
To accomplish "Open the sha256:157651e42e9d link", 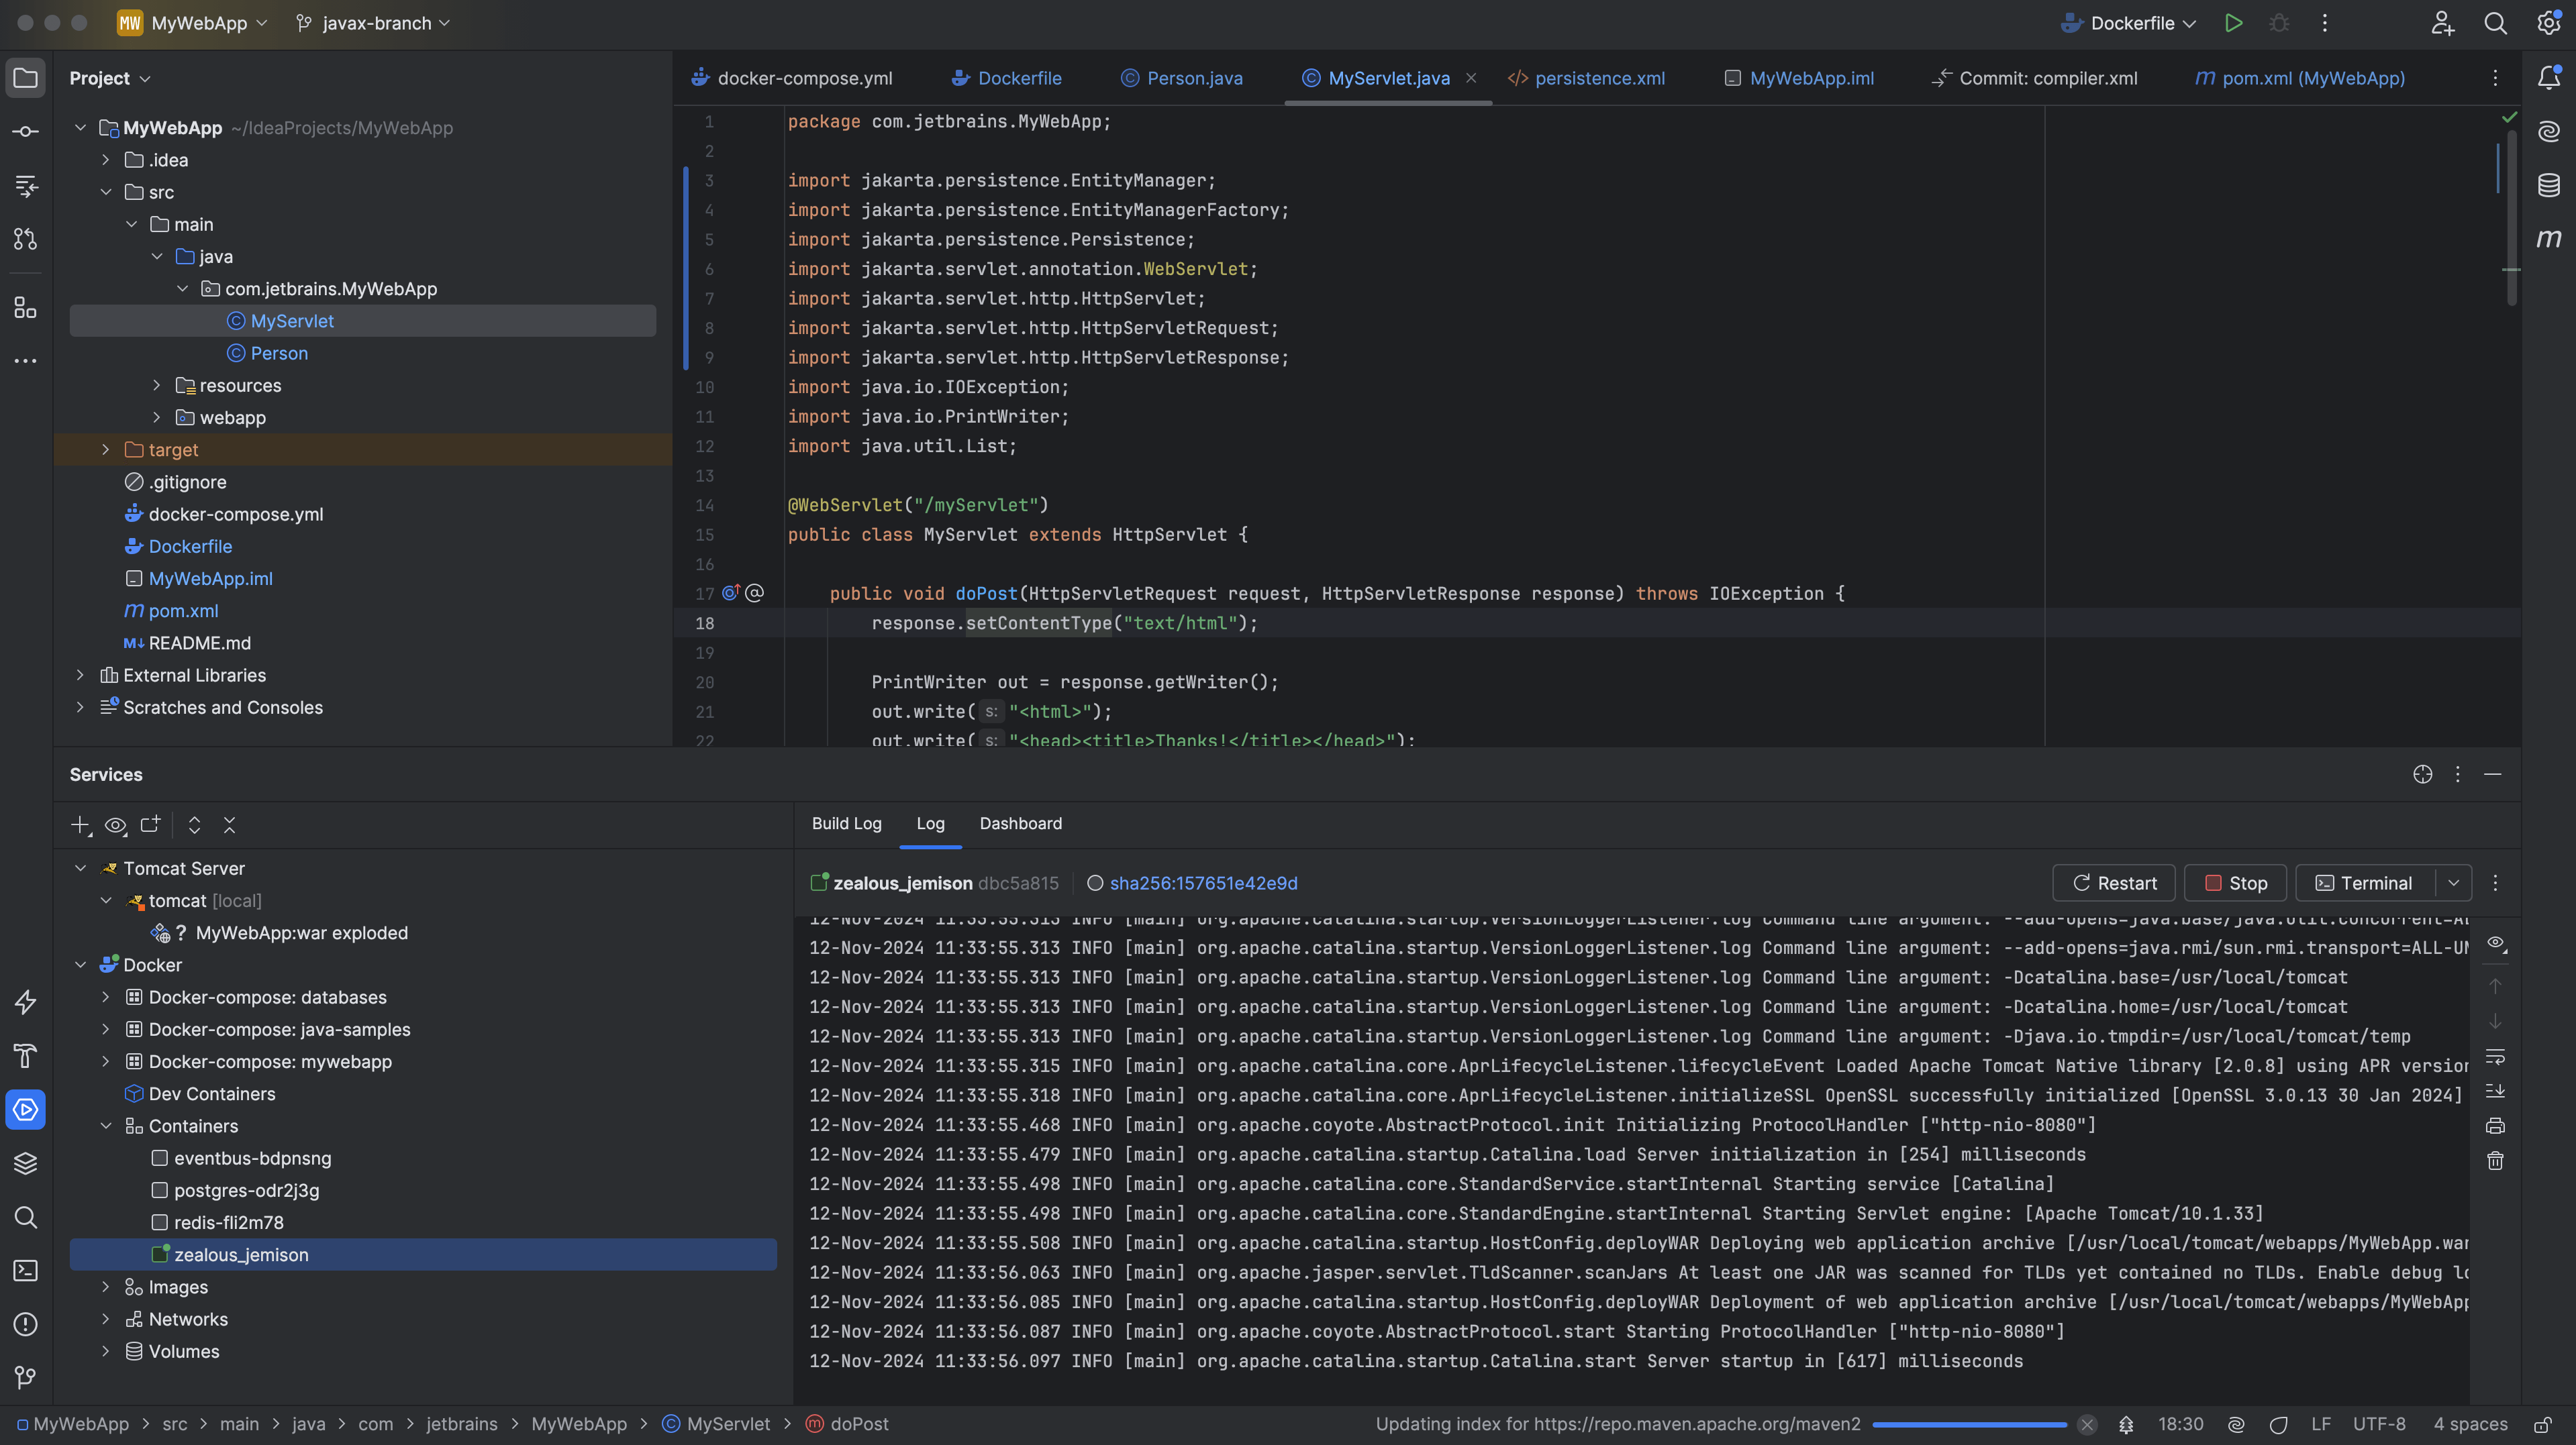I will (1204, 884).
